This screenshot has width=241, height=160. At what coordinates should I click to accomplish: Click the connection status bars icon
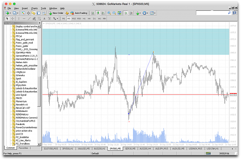tap(208, 153)
